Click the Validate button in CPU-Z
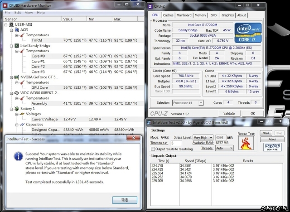Image resolution: width=290 pixels, height=212 pixels. pyautogui.click(x=229, y=113)
